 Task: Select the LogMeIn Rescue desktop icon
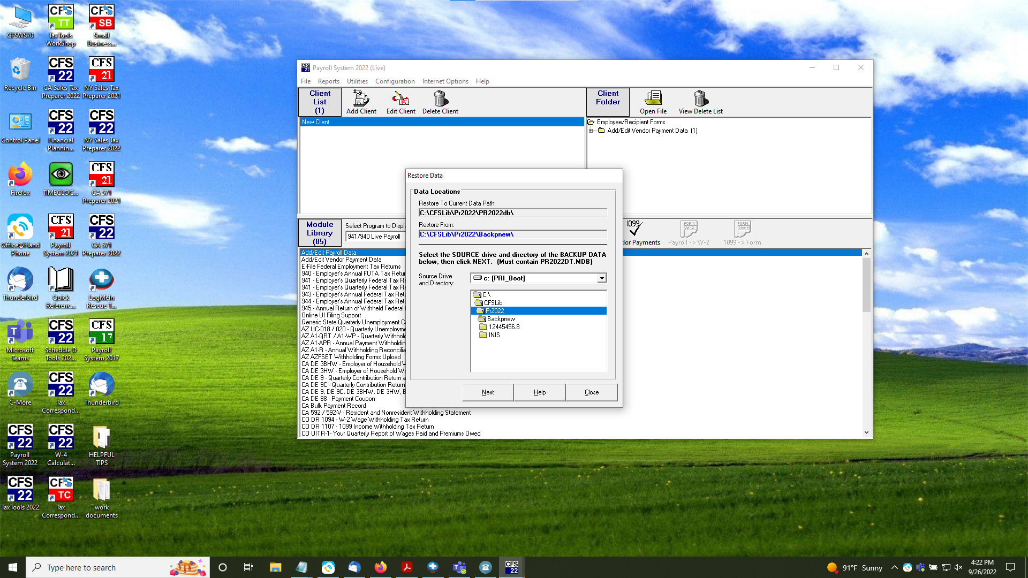(x=102, y=287)
